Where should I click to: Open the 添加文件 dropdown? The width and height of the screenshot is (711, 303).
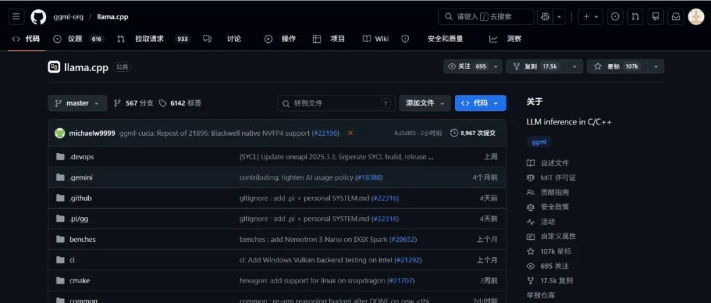(425, 103)
